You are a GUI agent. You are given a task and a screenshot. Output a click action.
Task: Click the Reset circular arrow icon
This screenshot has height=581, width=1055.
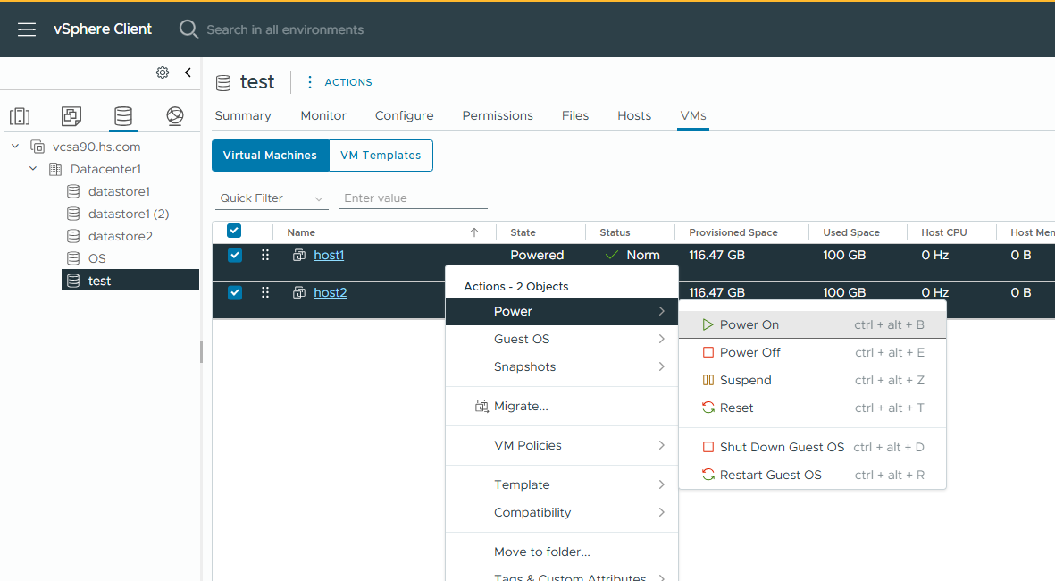coord(708,408)
